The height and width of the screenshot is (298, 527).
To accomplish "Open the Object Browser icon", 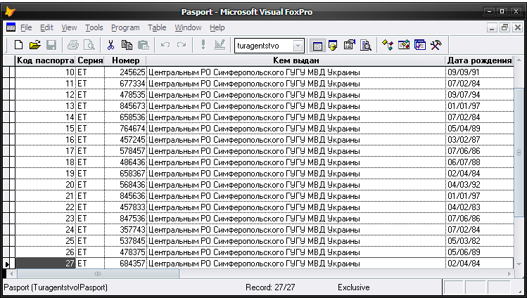I will coord(404,45).
